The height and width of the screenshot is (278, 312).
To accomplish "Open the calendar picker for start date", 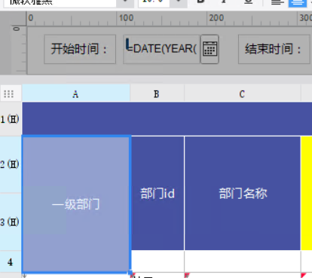I will [x=210, y=49].
